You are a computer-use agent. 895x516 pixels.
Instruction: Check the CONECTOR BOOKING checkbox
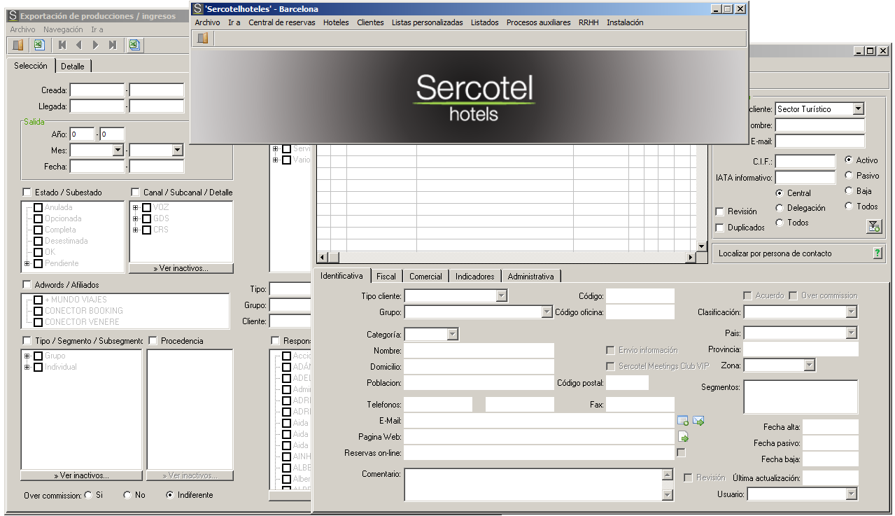click(38, 311)
